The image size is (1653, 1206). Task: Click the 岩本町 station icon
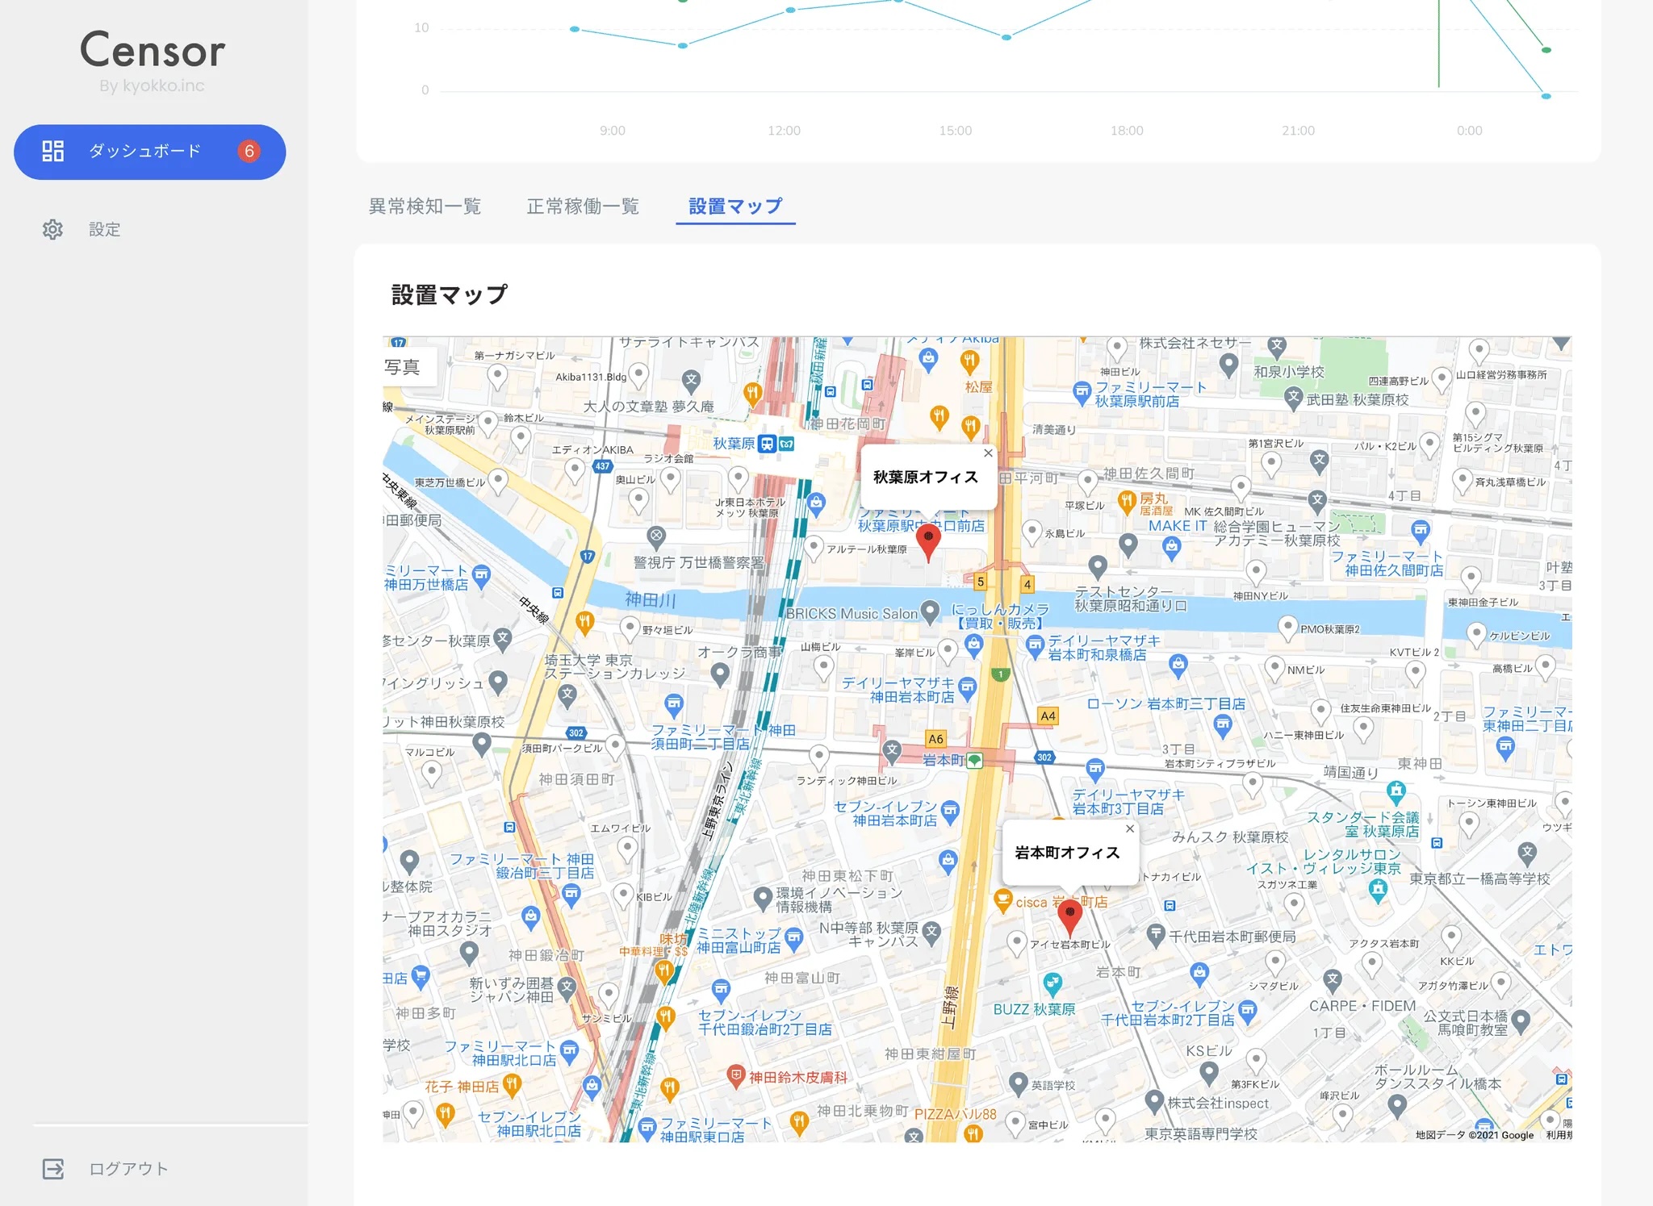[975, 760]
